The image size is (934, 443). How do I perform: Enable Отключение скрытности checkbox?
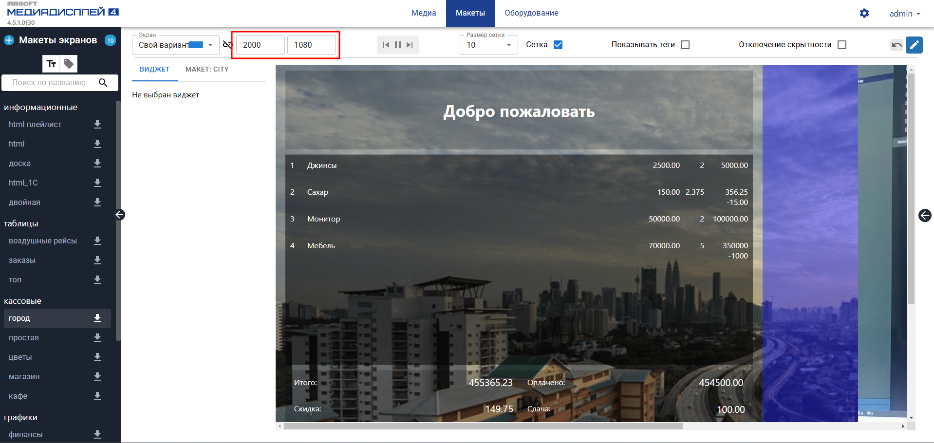pos(842,45)
